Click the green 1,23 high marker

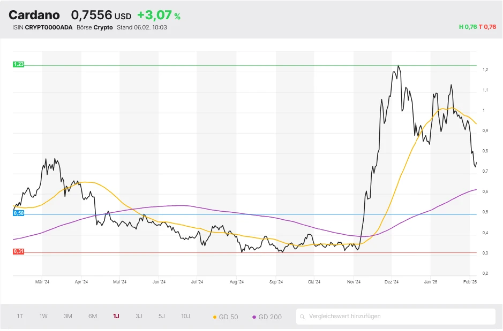pyautogui.click(x=19, y=64)
